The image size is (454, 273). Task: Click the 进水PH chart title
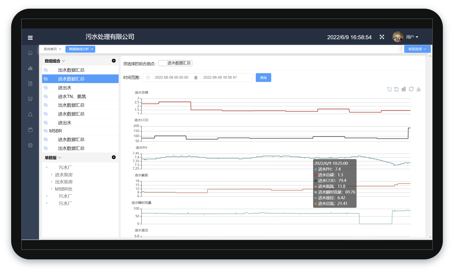coord(141,148)
